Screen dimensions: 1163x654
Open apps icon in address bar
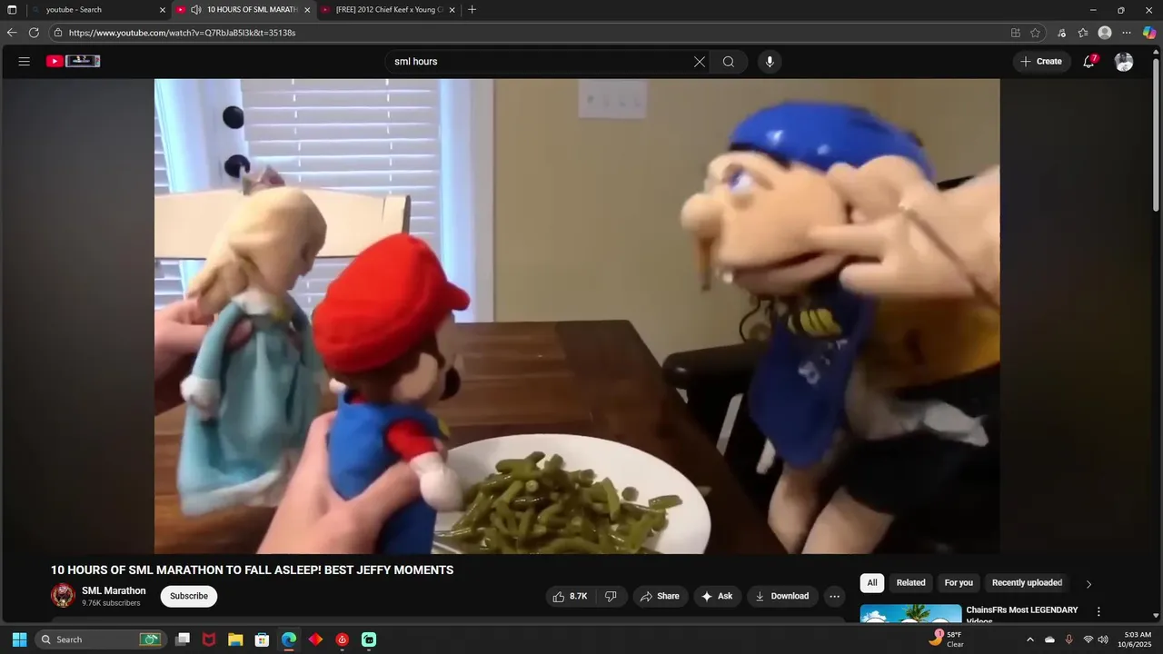(1016, 33)
